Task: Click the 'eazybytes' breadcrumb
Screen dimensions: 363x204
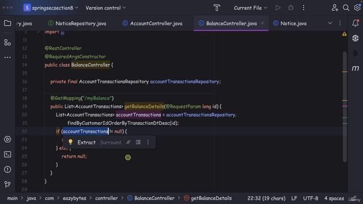Action: click(x=74, y=198)
